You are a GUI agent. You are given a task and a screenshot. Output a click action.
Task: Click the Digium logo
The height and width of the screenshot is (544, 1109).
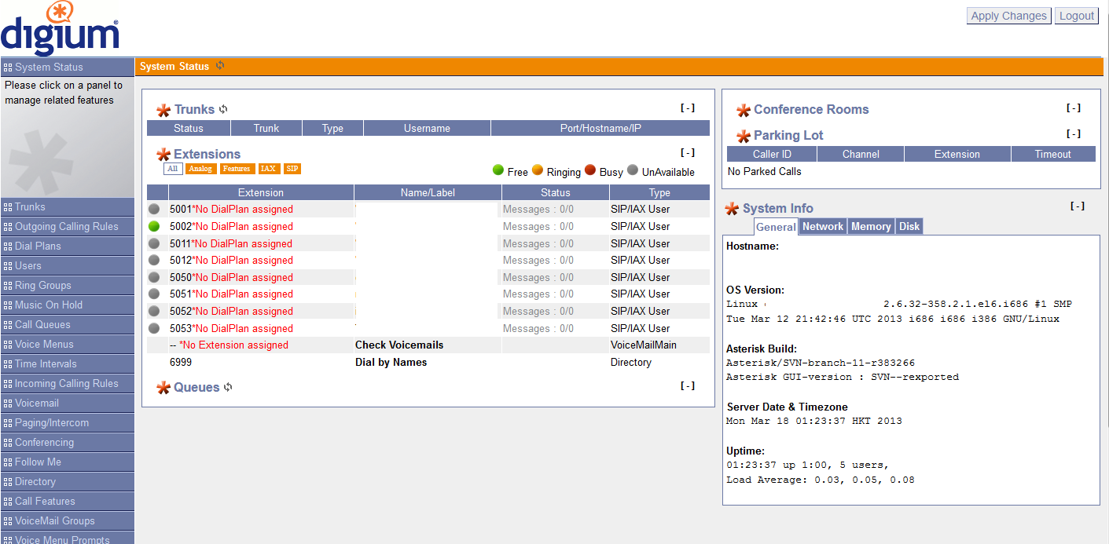click(x=61, y=28)
